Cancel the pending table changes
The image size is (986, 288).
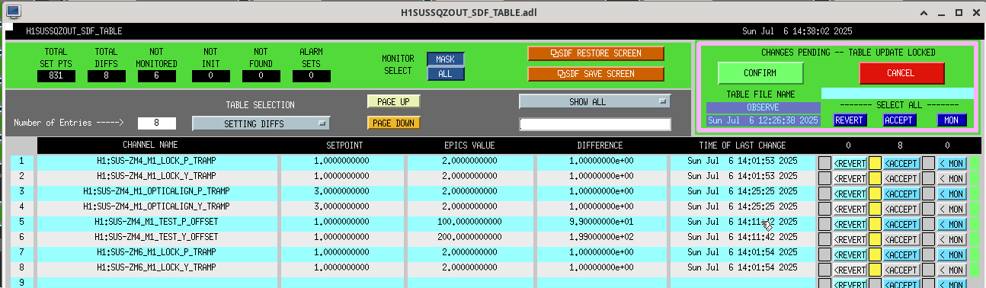pos(901,73)
